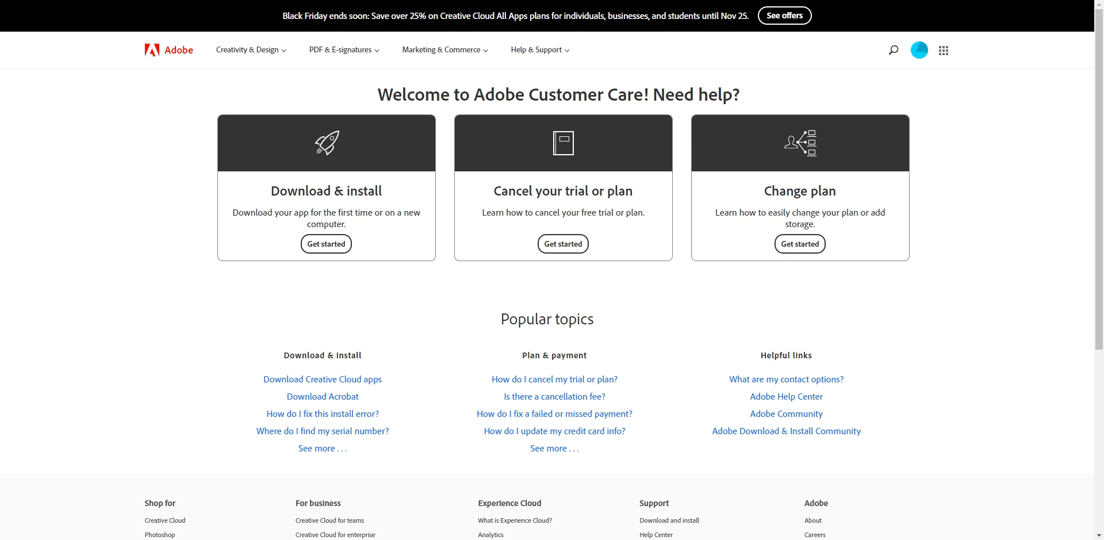Viewport: 1104px width, 540px height.
Task: Click the page vertical scrollbar thumb
Action: point(1099,179)
